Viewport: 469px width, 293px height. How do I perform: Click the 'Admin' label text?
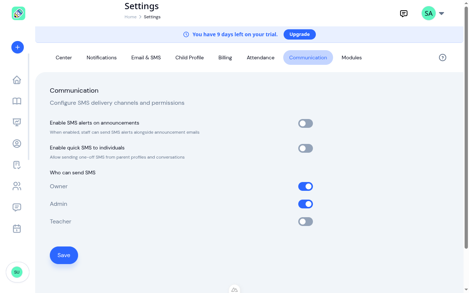[59, 204]
